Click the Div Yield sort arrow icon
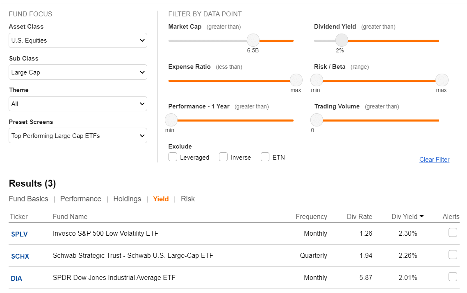This screenshot has width=467, height=293. click(x=422, y=216)
